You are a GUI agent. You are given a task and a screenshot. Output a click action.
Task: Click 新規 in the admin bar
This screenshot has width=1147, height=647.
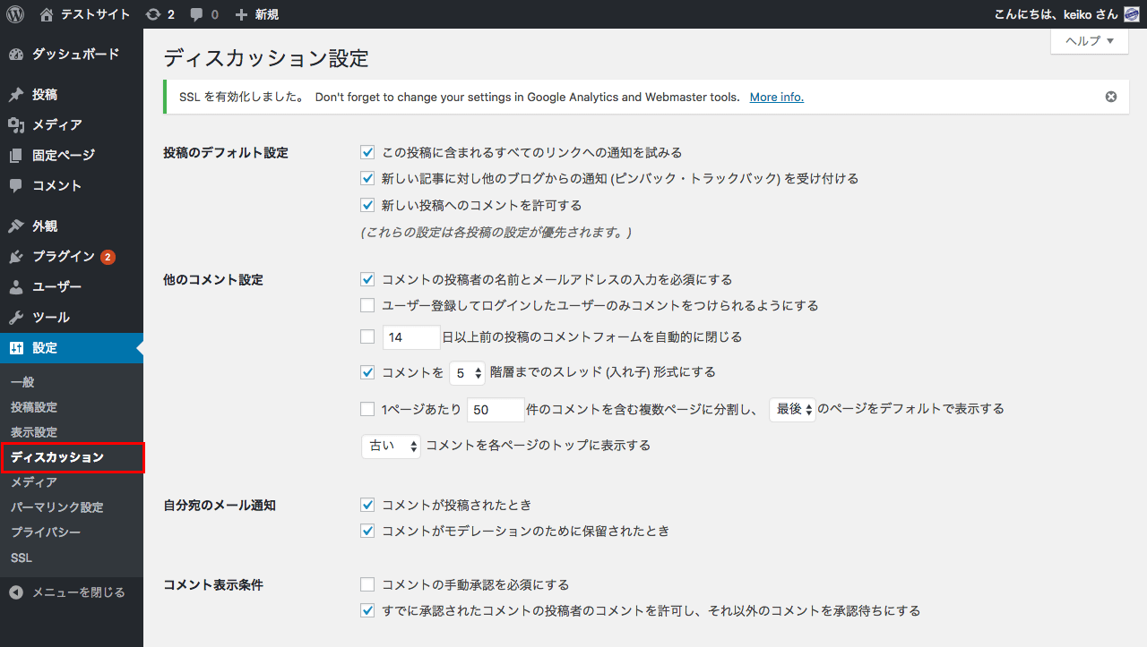(x=267, y=15)
